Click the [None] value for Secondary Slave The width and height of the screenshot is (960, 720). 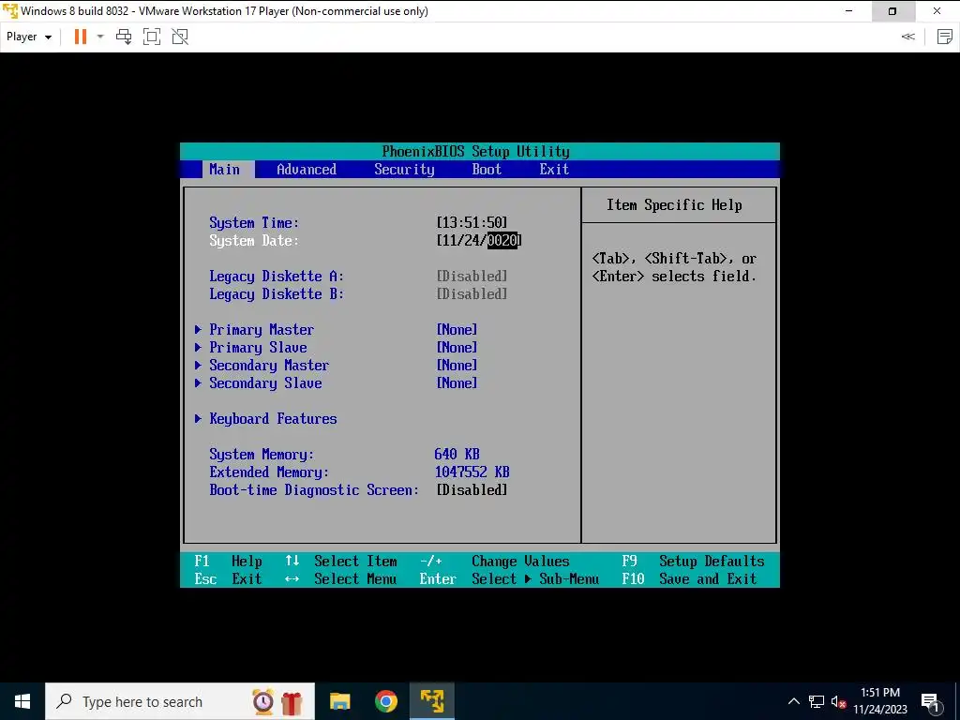click(457, 382)
